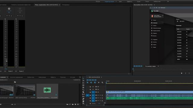This screenshot has height=108, width=193.
Task: Click the delete trash icon in project panel
Action: tap(78, 104)
